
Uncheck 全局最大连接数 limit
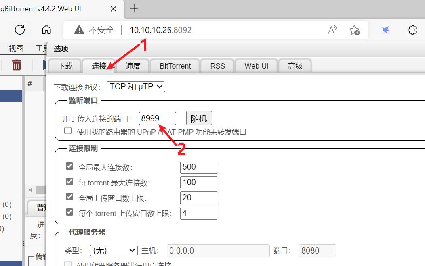click(x=69, y=166)
